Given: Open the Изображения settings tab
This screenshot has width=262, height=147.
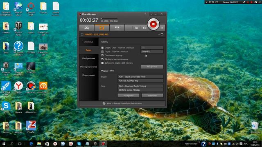Looking at the screenshot, I should [x=88, y=58].
